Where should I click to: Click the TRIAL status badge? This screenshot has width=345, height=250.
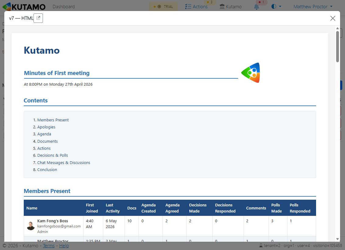click(164, 7)
